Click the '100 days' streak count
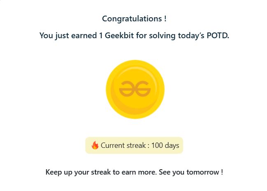 tap(165, 145)
